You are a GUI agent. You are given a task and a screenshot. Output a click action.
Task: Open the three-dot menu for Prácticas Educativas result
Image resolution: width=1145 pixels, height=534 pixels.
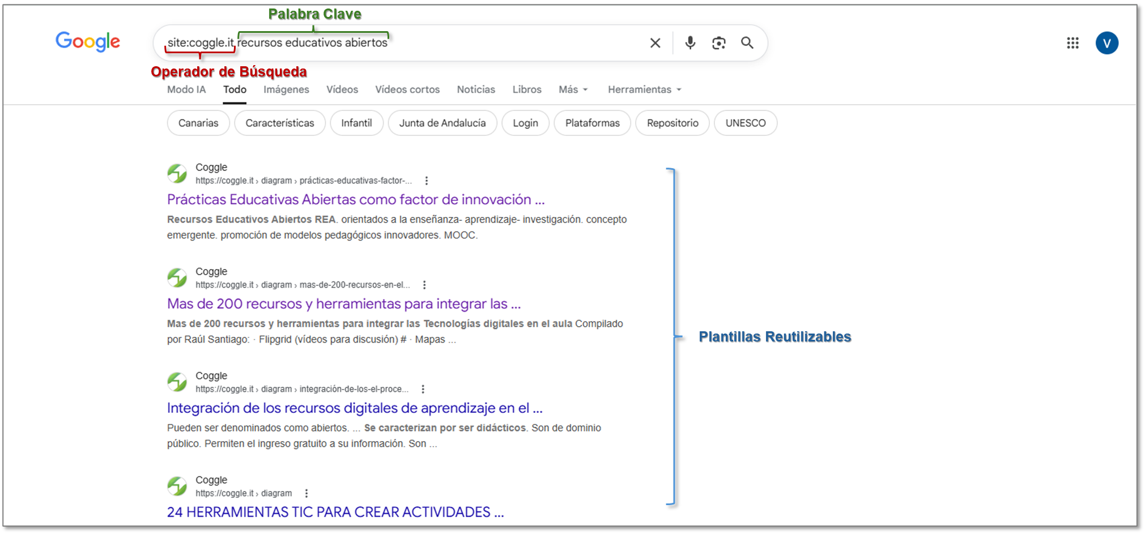[x=427, y=181]
